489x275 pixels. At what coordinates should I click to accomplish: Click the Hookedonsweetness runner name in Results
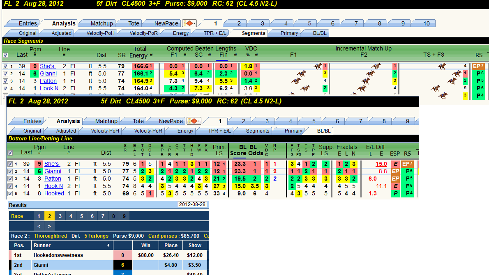point(58,255)
